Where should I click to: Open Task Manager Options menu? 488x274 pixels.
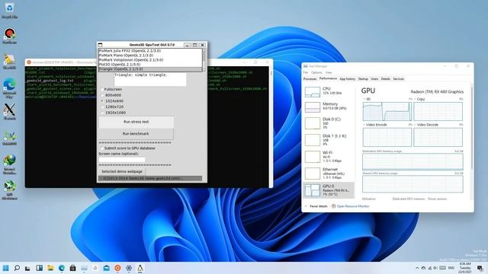coord(316,72)
